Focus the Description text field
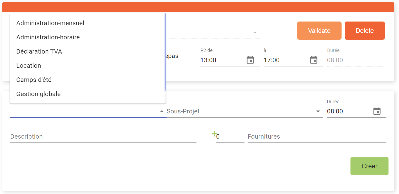The width and height of the screenshot is (399, 194). click(103, 137)
